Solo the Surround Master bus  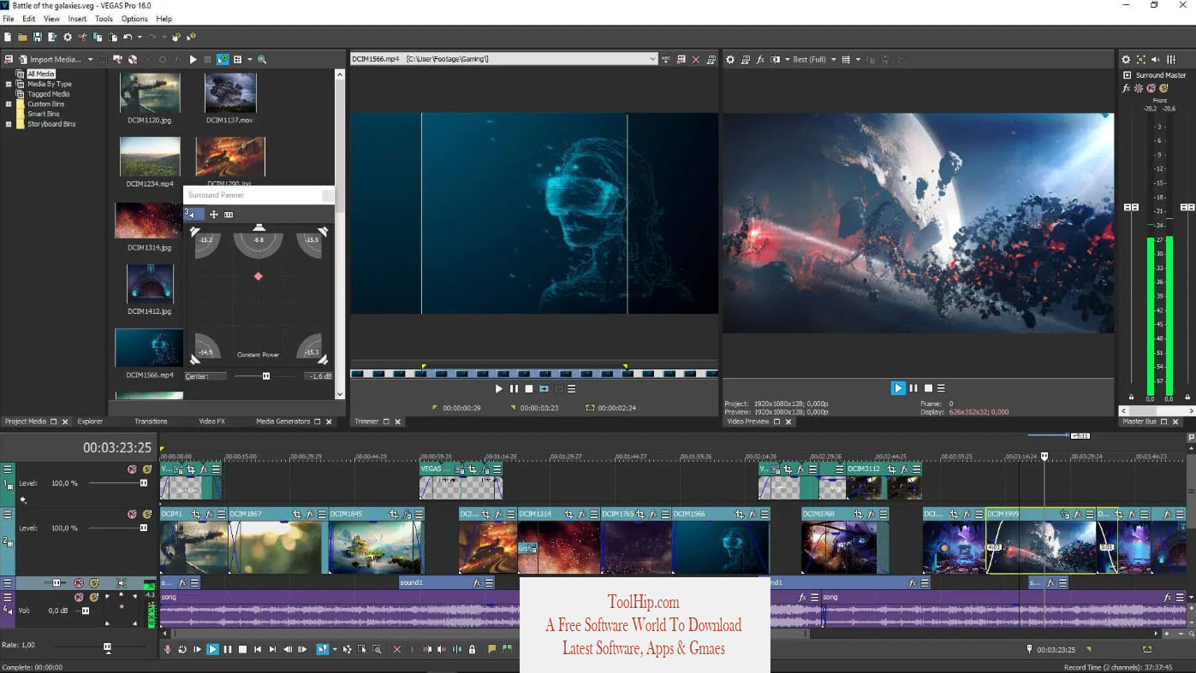[x=1163, y=88]
